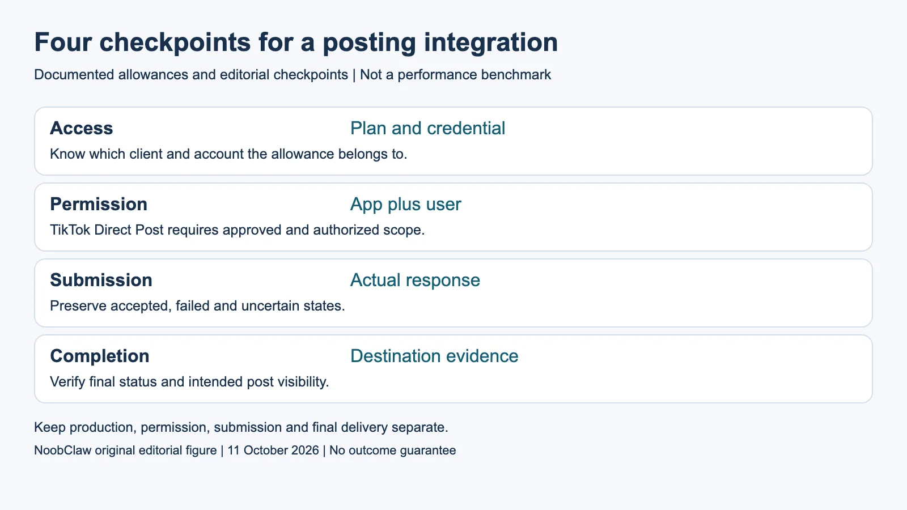Viewport: 907px width, 510px height.
Task: Click the title "Four checkpoints for a posting integration"
Action: [x=296, y=42]
